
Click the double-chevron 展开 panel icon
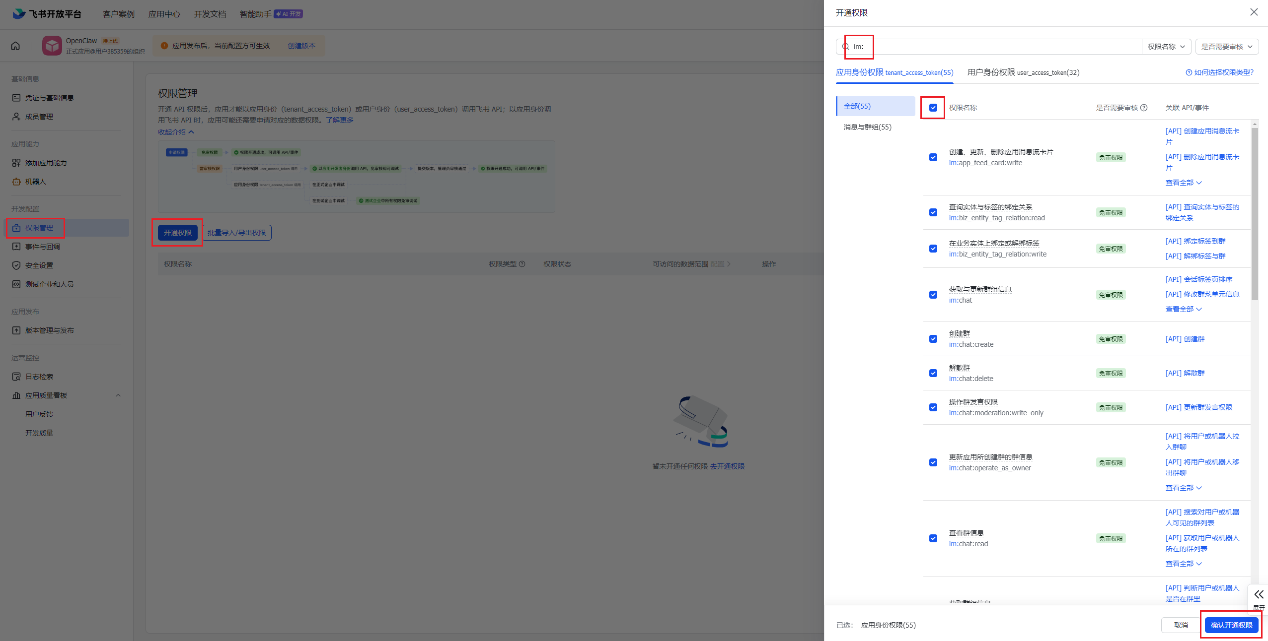(x=1259, y=594)
